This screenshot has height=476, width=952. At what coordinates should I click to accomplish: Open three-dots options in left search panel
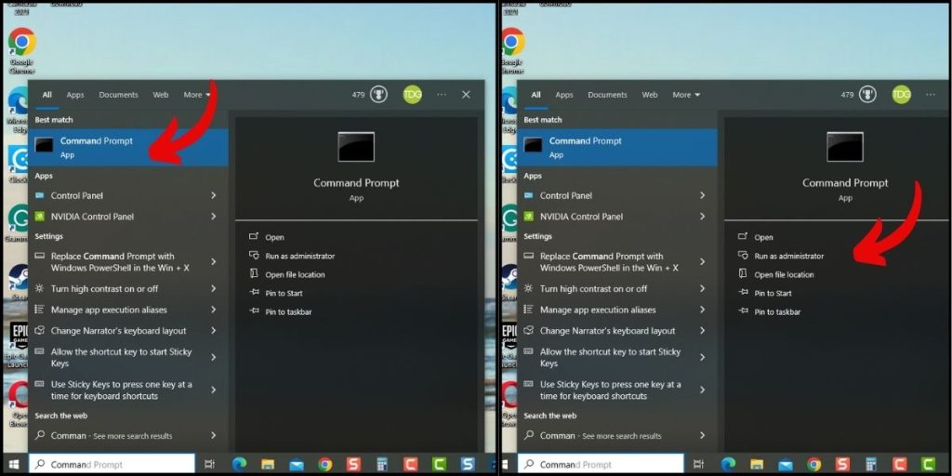(x=442, y=95)
